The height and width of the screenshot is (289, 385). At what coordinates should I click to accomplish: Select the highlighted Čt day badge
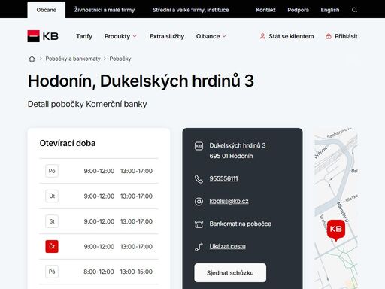pos(52,246)
